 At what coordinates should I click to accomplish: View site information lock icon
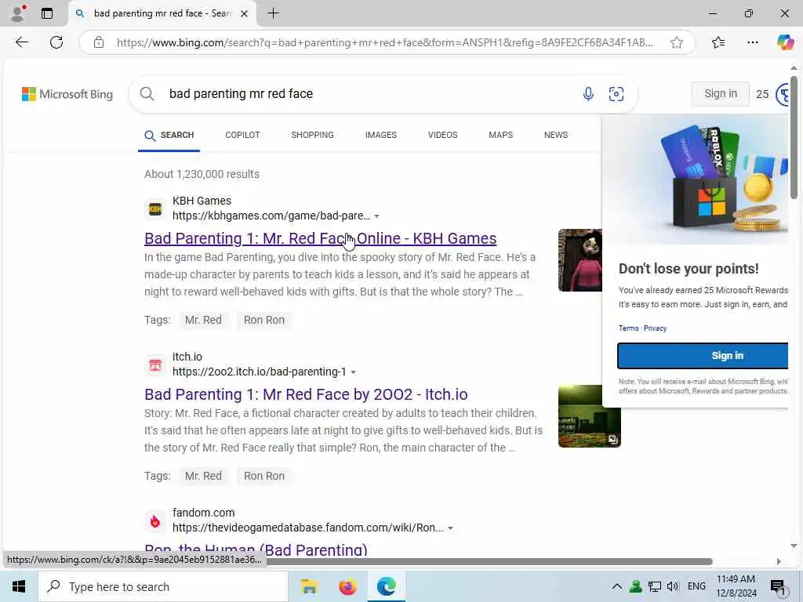coord(99,42)
